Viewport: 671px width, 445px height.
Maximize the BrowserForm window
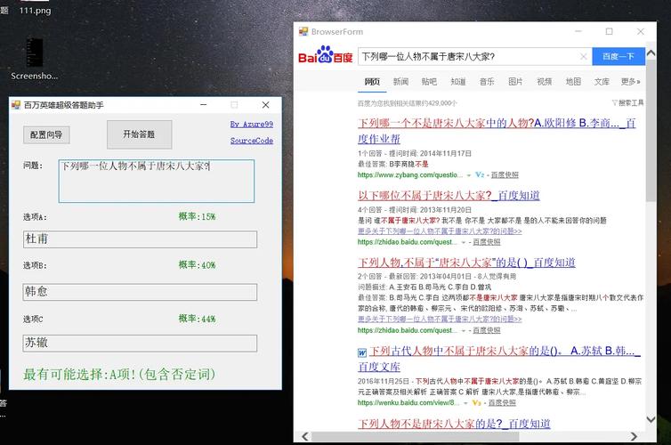(x=609, y=31)
